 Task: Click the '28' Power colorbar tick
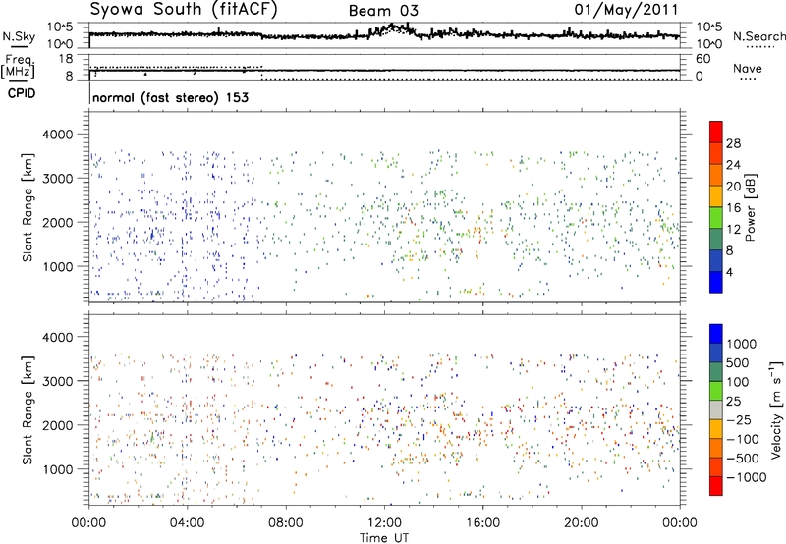(x=733, y=143)
